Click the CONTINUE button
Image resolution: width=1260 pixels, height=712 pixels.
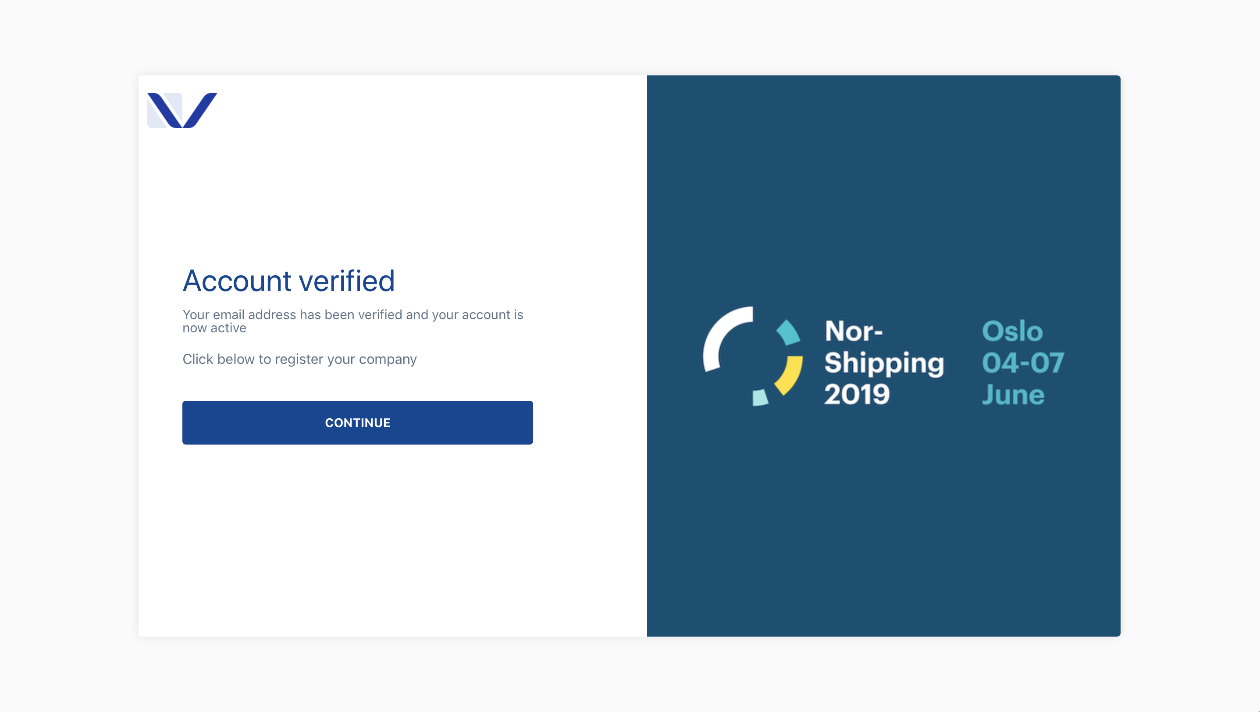click(358, 423)
